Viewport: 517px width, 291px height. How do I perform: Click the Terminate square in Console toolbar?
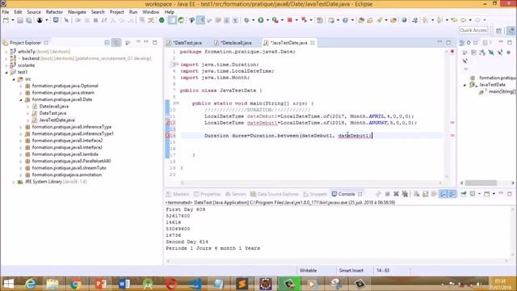click(388, 194)
